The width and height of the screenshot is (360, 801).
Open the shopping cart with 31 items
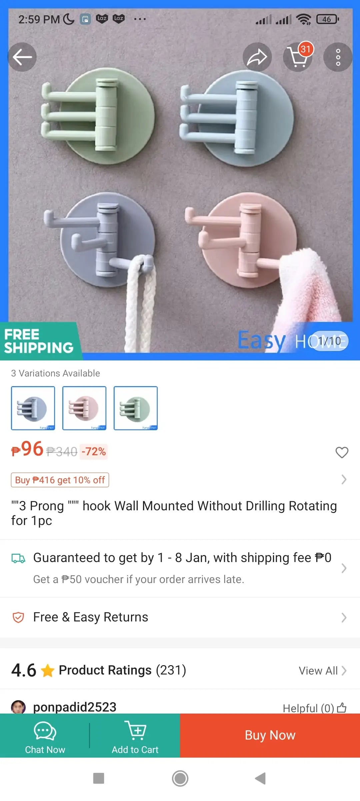[x=298, y=56]
